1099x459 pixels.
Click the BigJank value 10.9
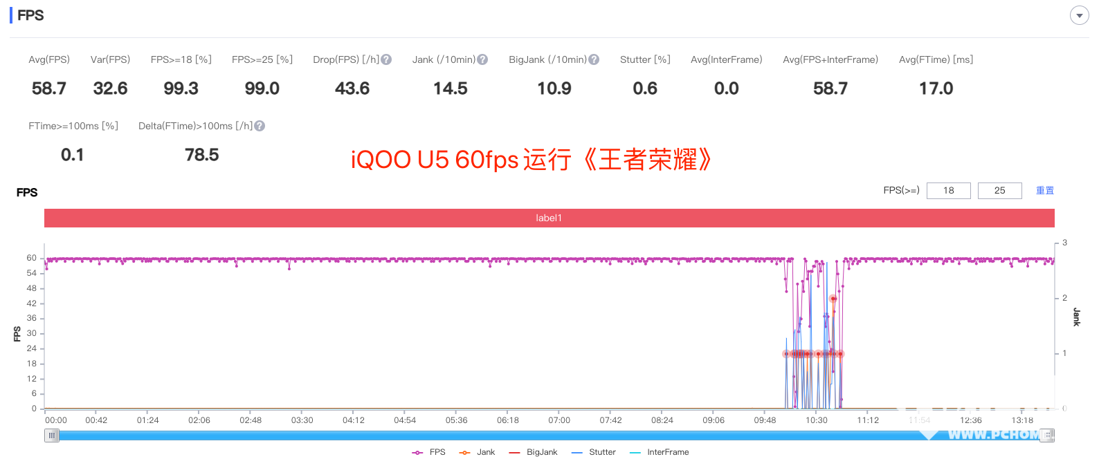click(554, 88)
